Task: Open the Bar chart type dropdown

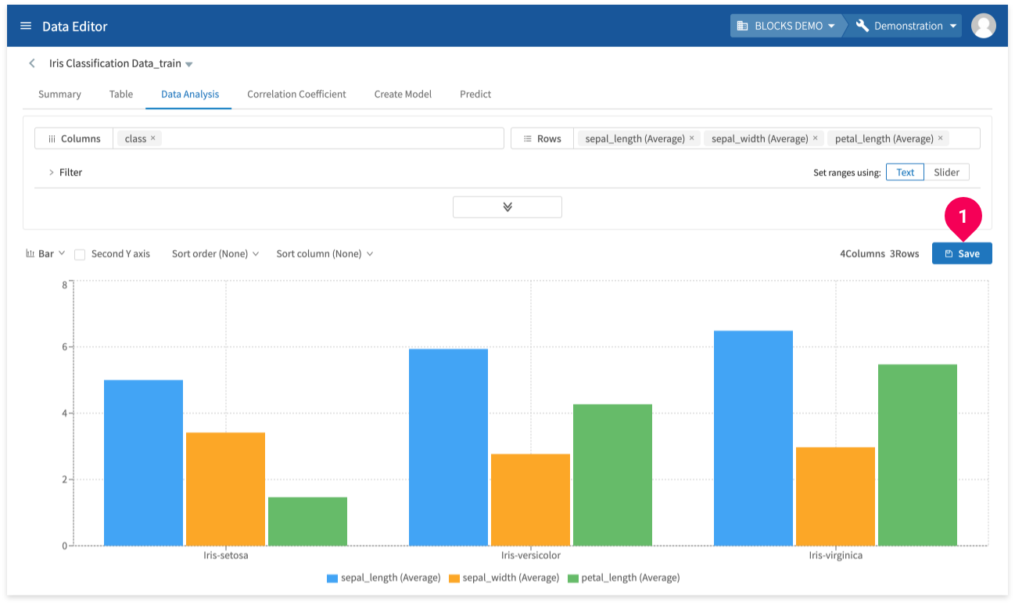Action: (45, 253)
